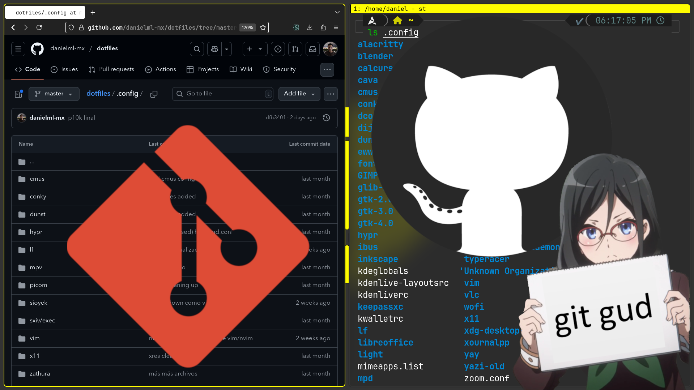Show more repository tabs ellipsis
694x390 pixels.
pyautogui.click(x=327, y=69)
